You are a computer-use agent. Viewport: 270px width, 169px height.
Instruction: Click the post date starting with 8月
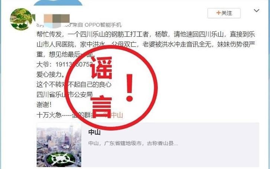click(40, 25)
